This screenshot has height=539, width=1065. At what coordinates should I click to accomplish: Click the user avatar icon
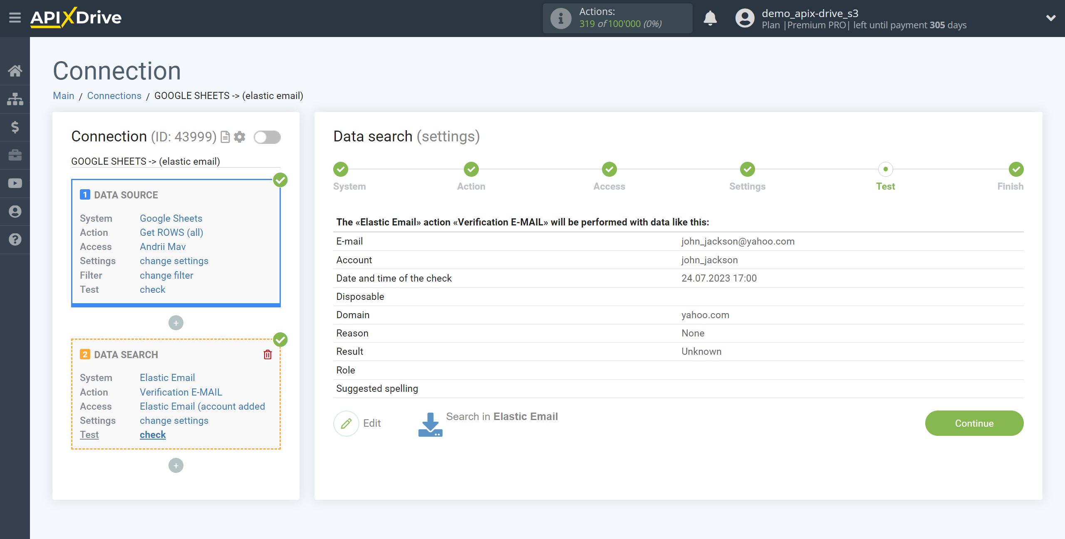point(745,18)
